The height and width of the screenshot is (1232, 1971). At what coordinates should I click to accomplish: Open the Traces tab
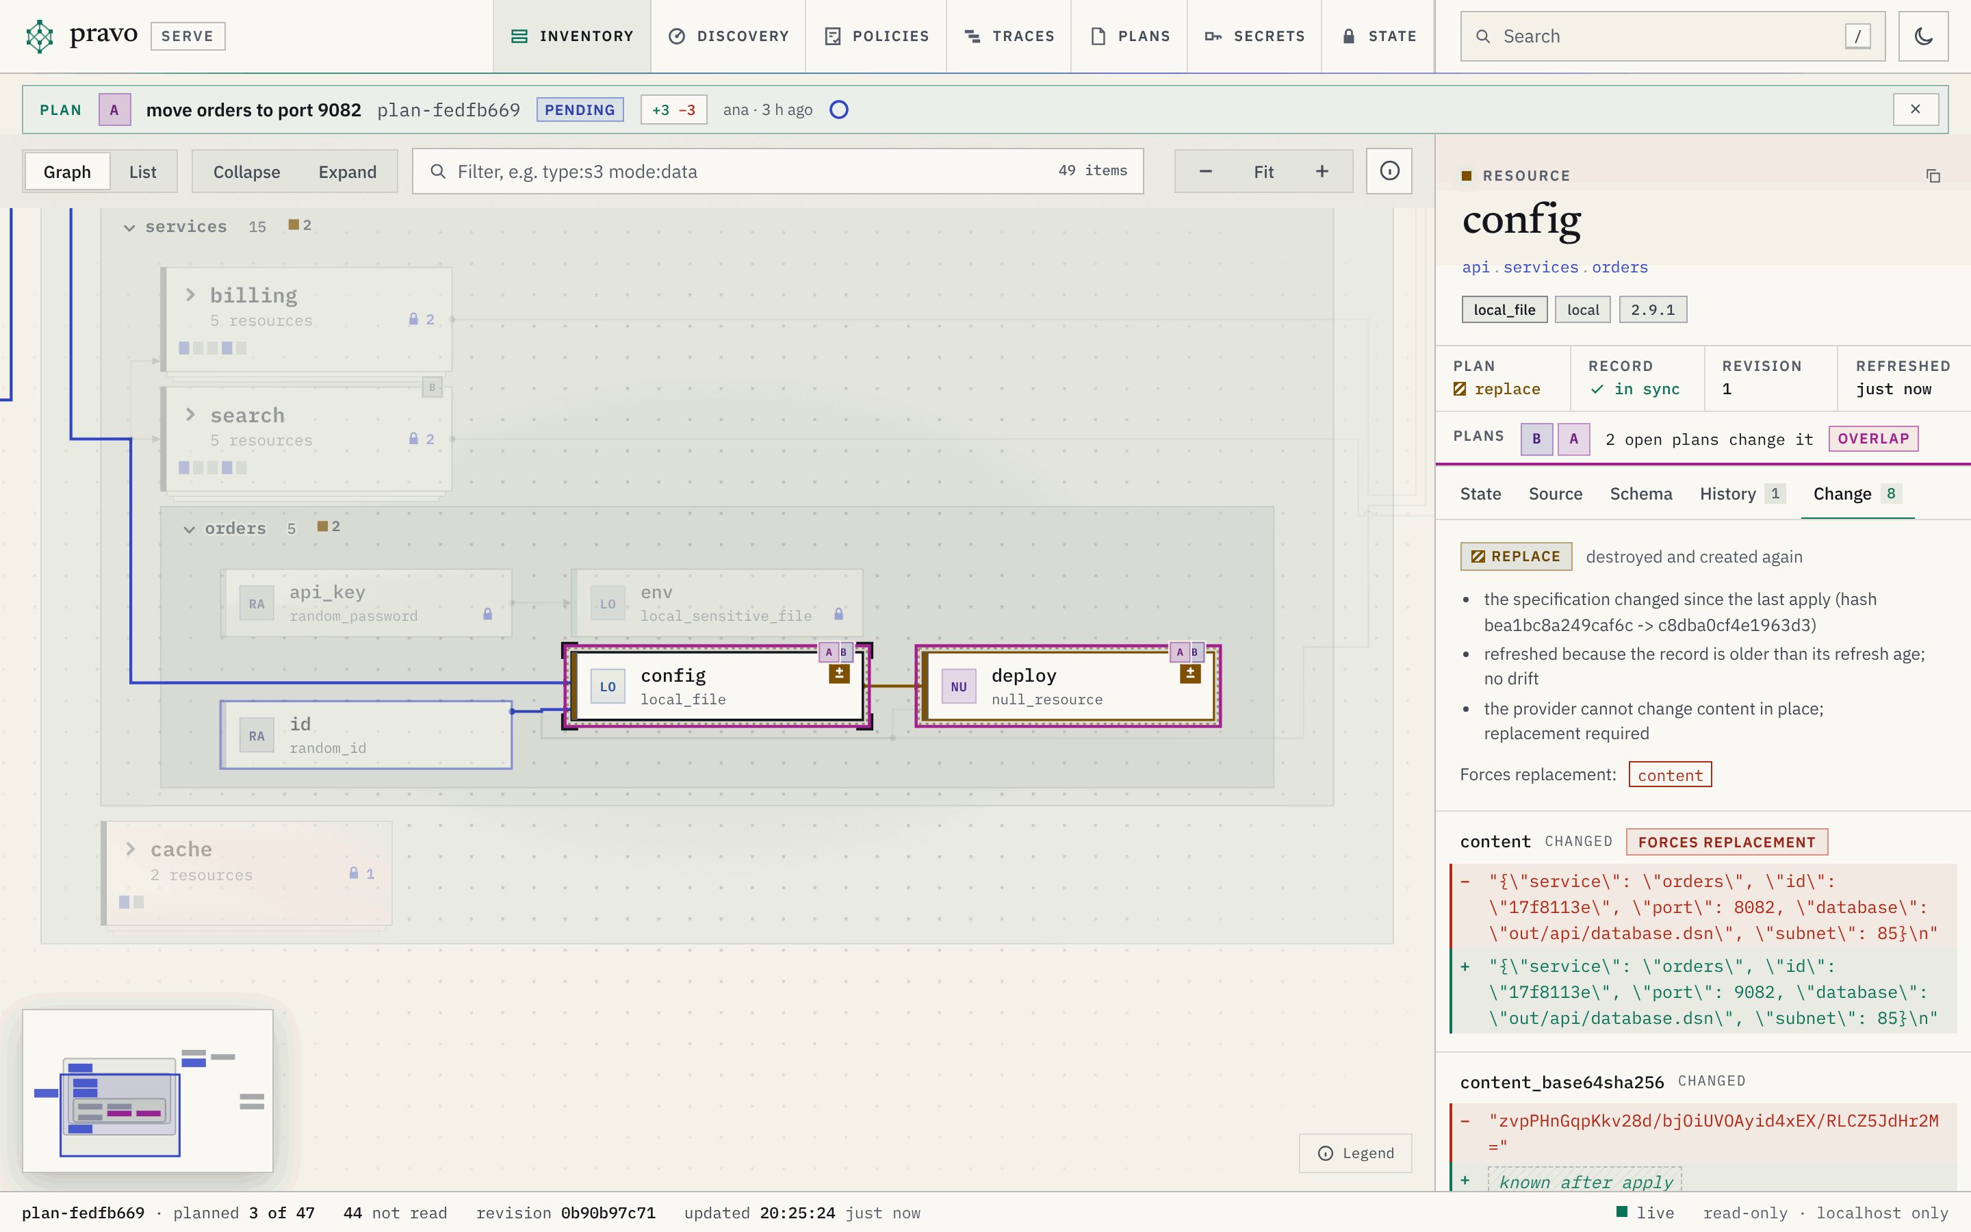coord(1009,36)
